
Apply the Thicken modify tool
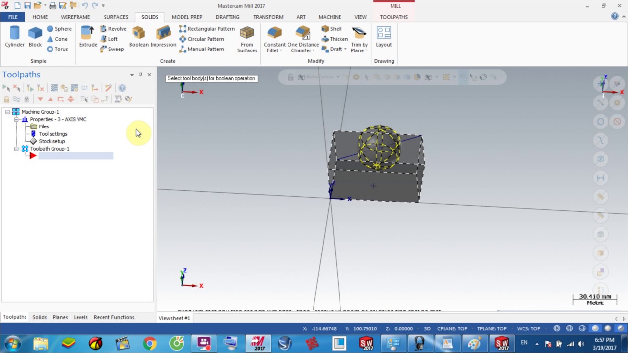point(335,39)
